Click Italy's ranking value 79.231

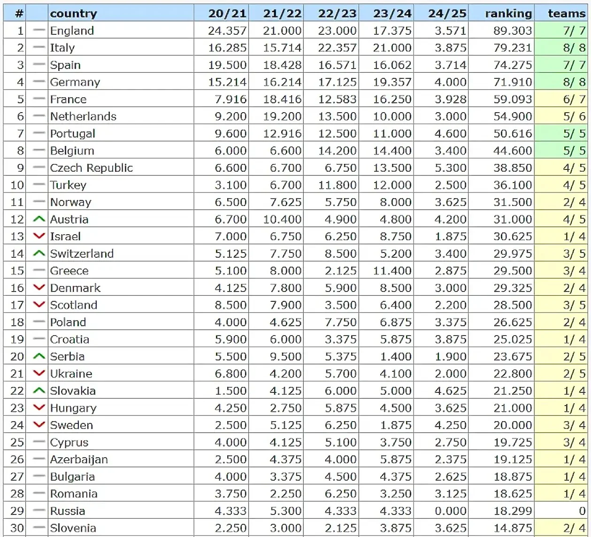point(512,48)
